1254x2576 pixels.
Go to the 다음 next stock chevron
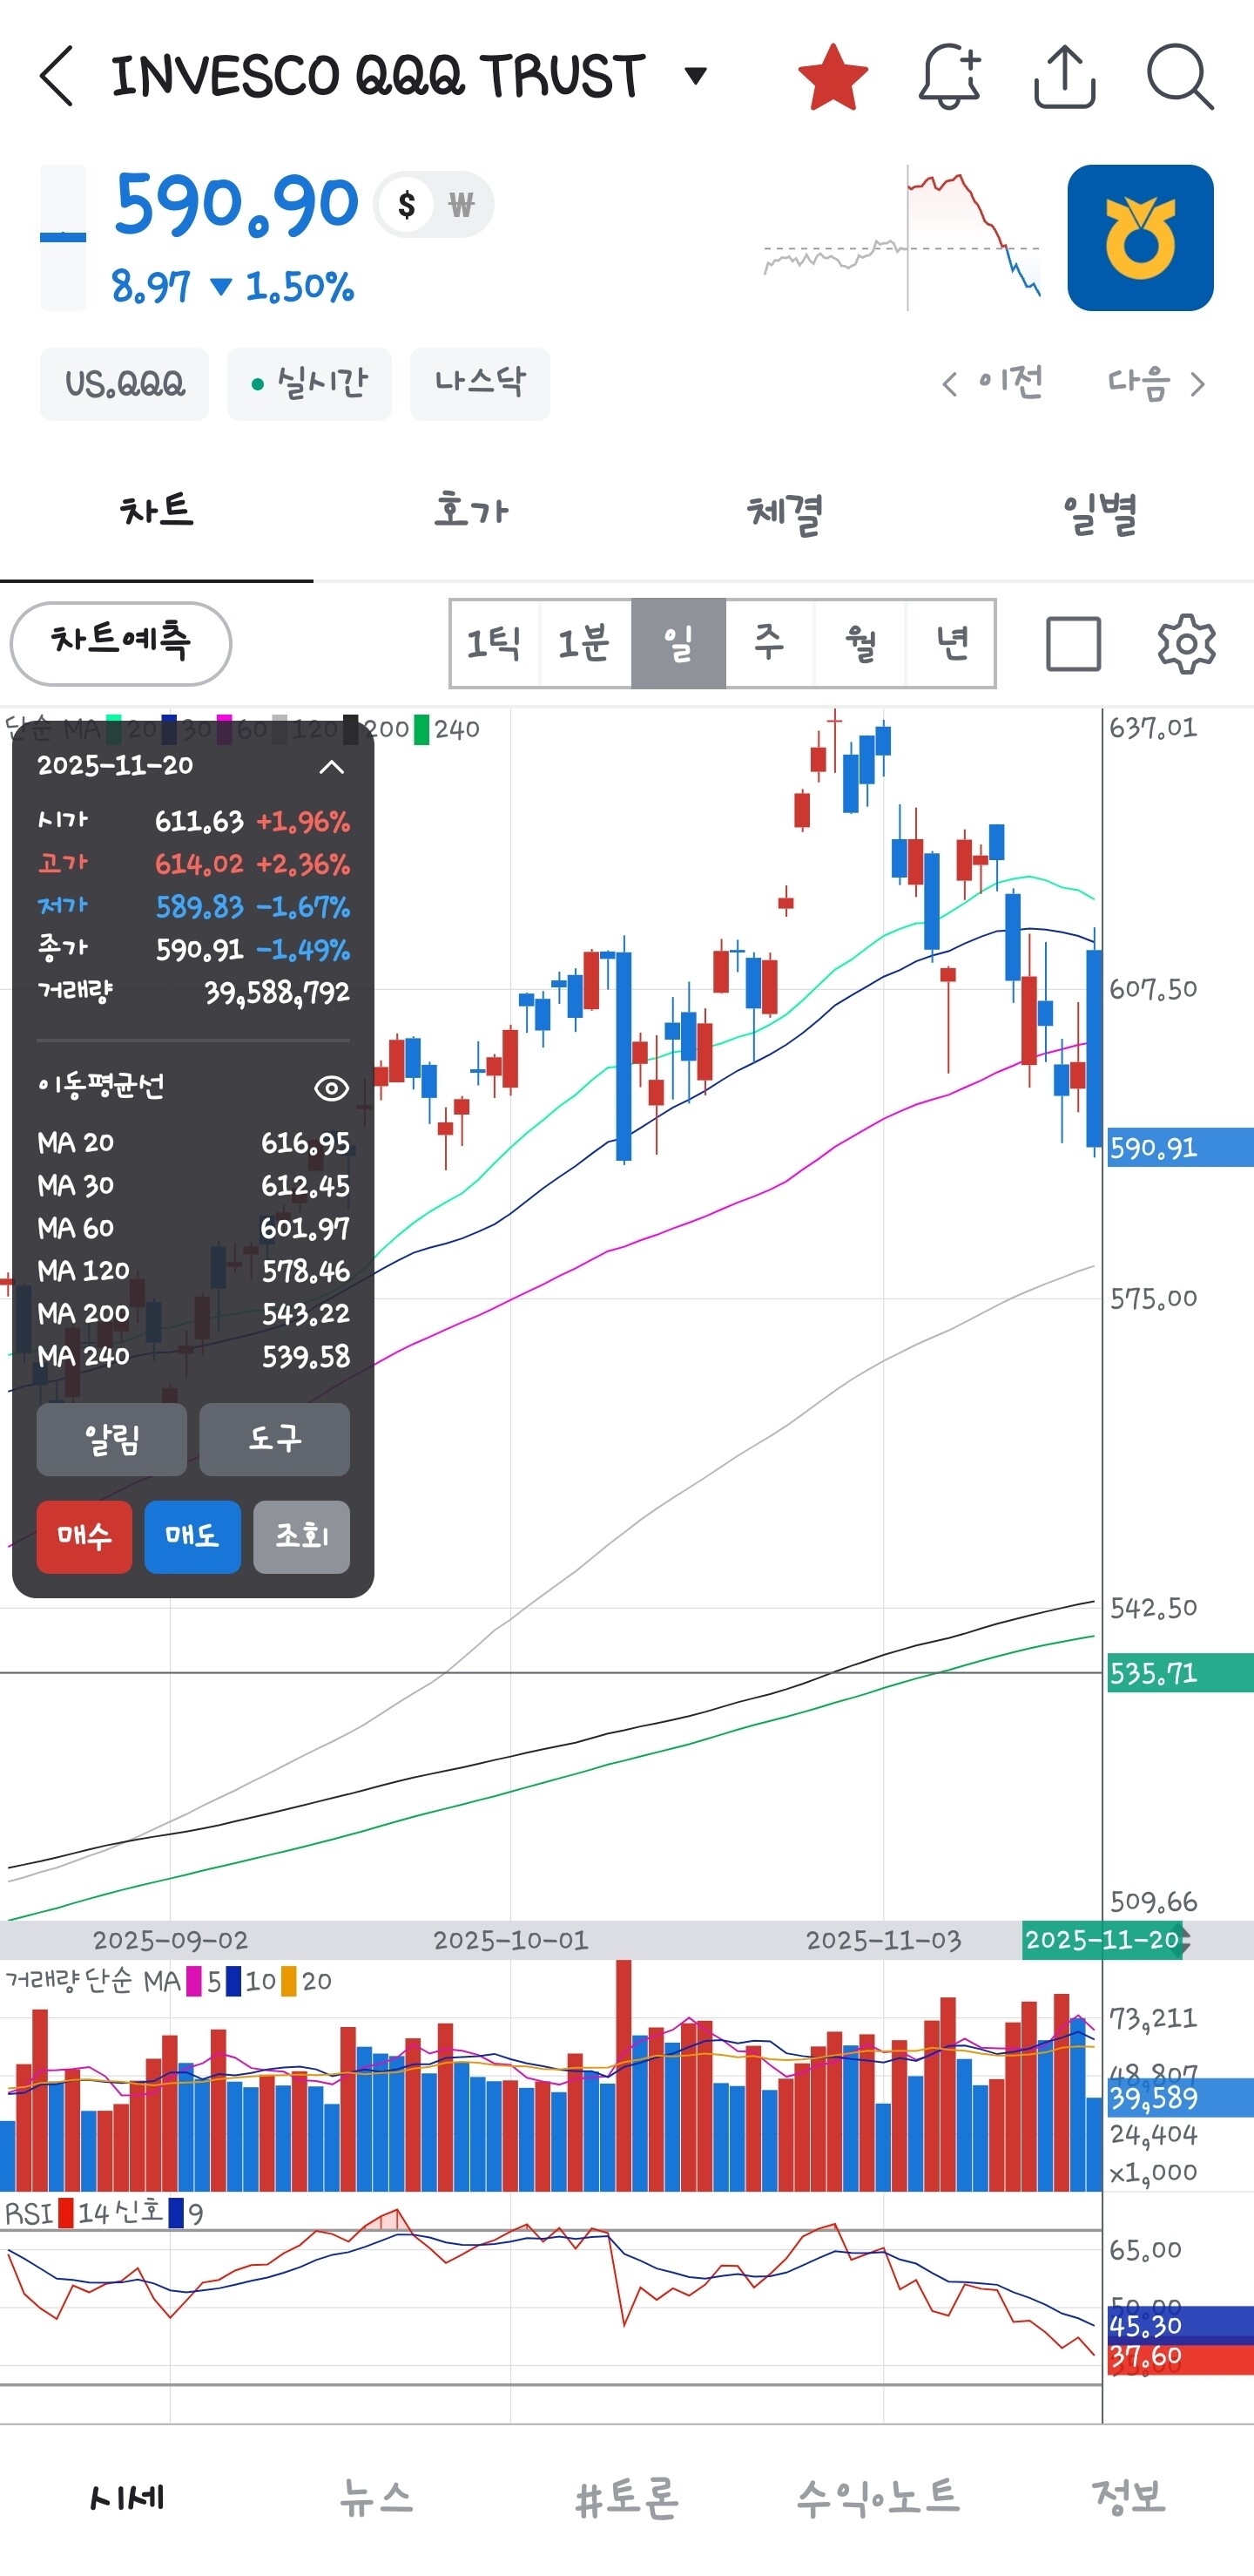pyautogui.click(x=1157, y=384)
